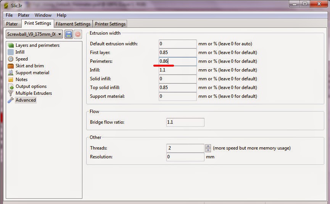Image resolution: width=330 pixels, height=204 pixels.
Task: Click the 'Default extrusion width:' label
Action: (x=114, y=44)
